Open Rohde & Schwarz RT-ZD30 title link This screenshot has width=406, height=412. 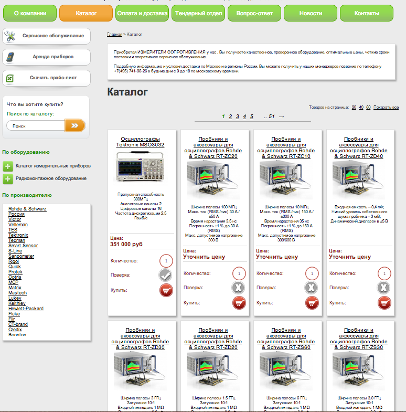(x=140, y=339)
